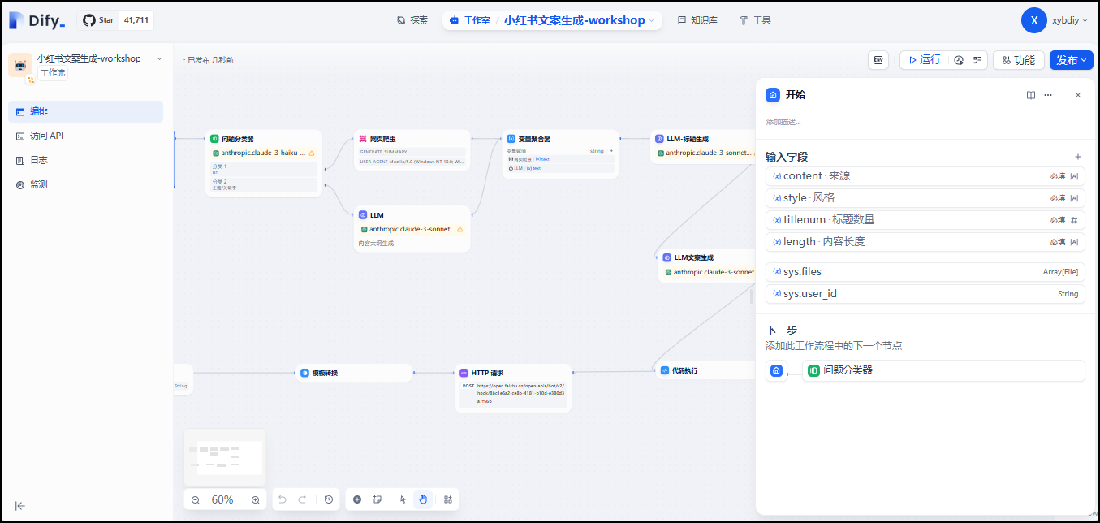Select the content 来源 input field row
Image resolution: width=1100 pixels, height=523 pixels.
pyautogui.click(x=925, y=176)
